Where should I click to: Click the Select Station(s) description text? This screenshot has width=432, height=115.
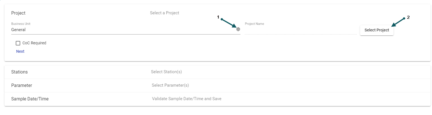click(166, 72)
